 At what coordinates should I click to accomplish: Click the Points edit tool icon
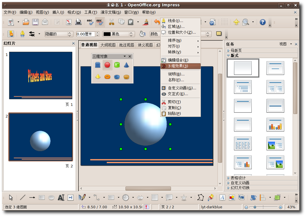pyautogui.click(x=200, y=198)
